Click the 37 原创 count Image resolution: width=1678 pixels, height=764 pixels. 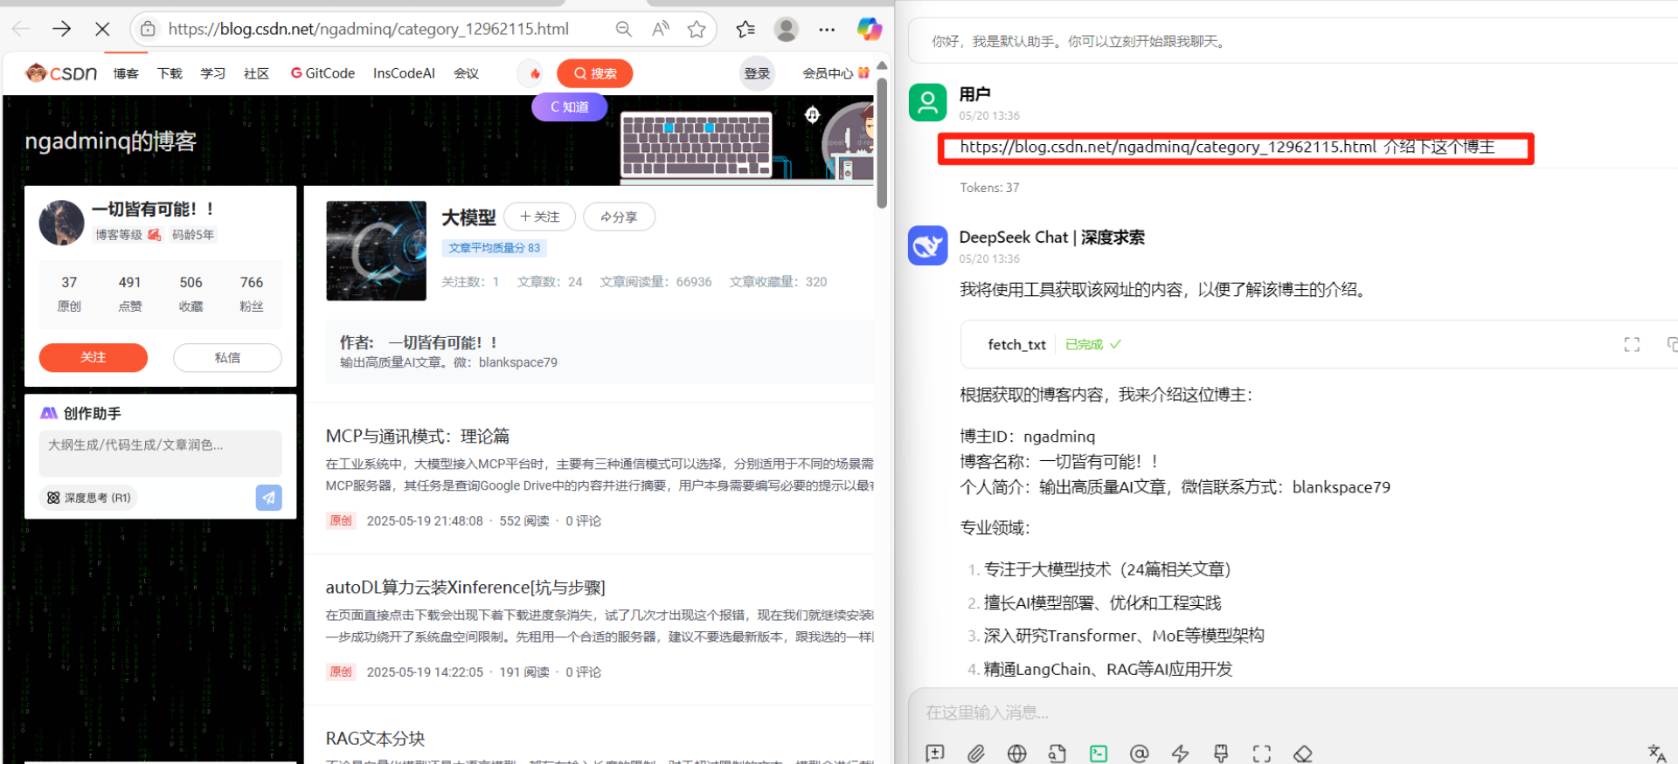(x=69, y=293)
